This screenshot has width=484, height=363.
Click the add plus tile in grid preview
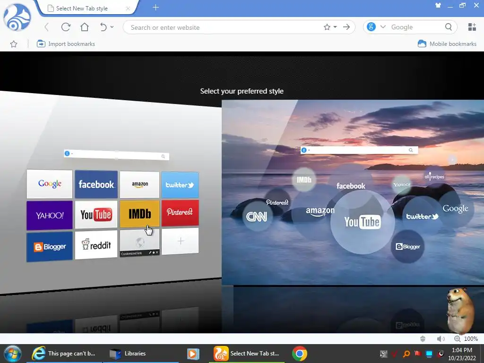(x=180, y=242)
